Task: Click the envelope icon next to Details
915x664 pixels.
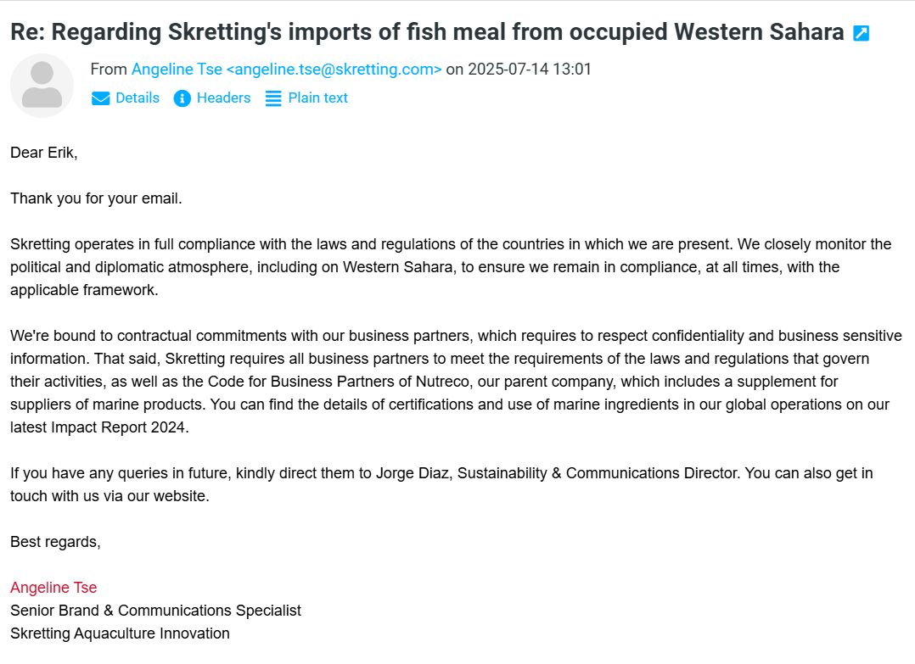Action: point(100,98)
